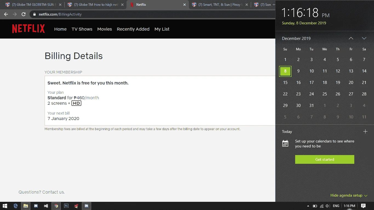The width and height of the screenshot is (374, 210).
Task: Select grayed January 10 in calendar
Action: (x=351, y=117)
